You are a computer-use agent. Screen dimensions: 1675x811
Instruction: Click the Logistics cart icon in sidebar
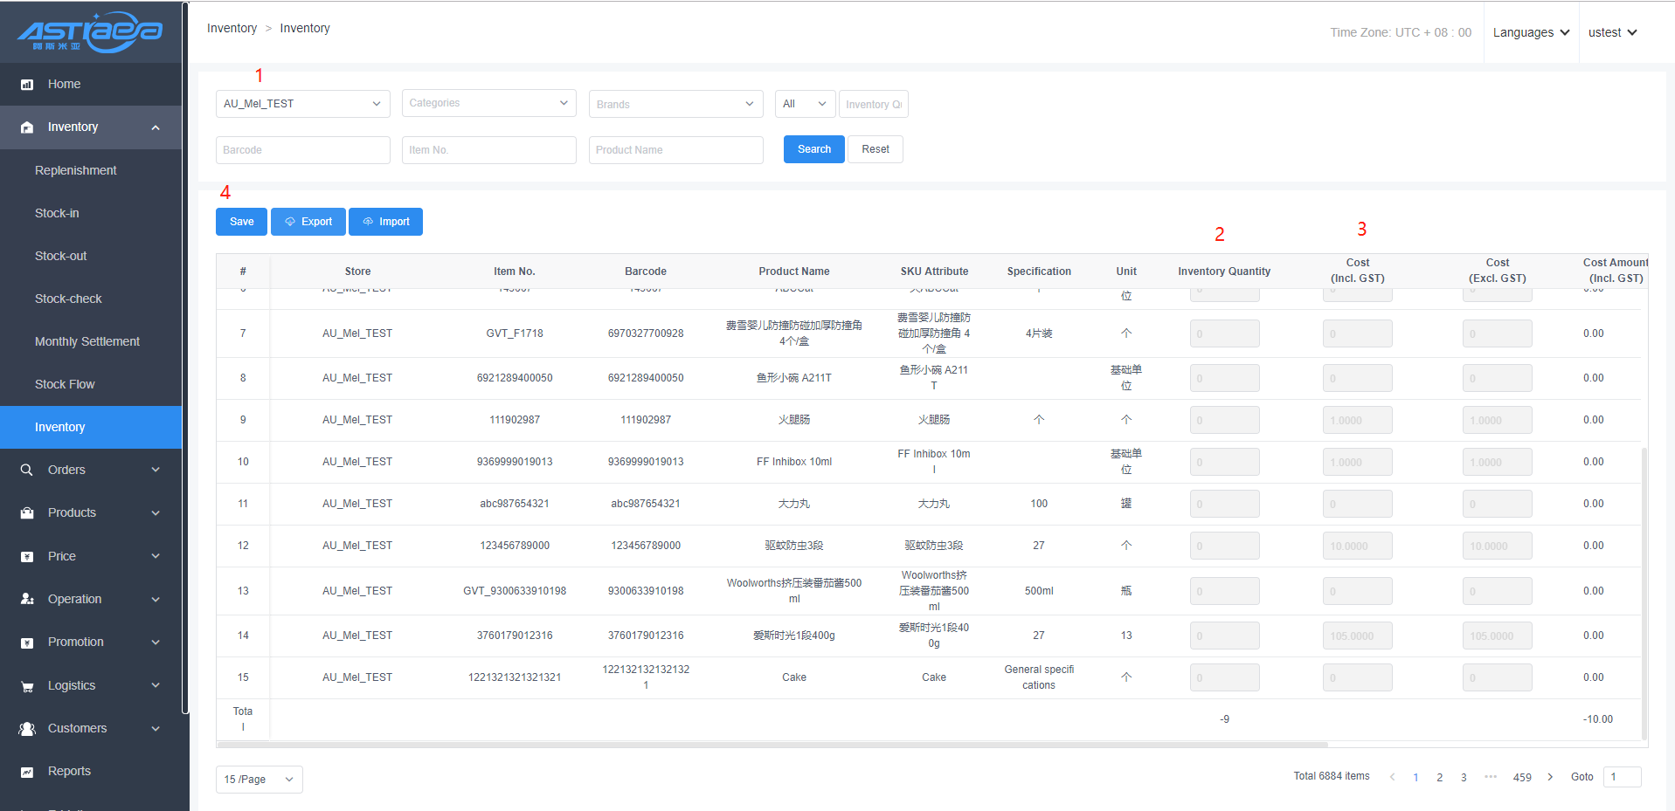click(27, 686)
